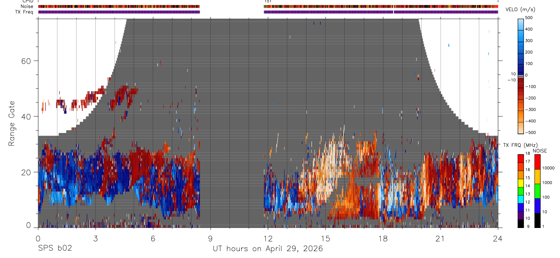
Task: Click the CPID row label at top
Action: (x=27, y=1)
